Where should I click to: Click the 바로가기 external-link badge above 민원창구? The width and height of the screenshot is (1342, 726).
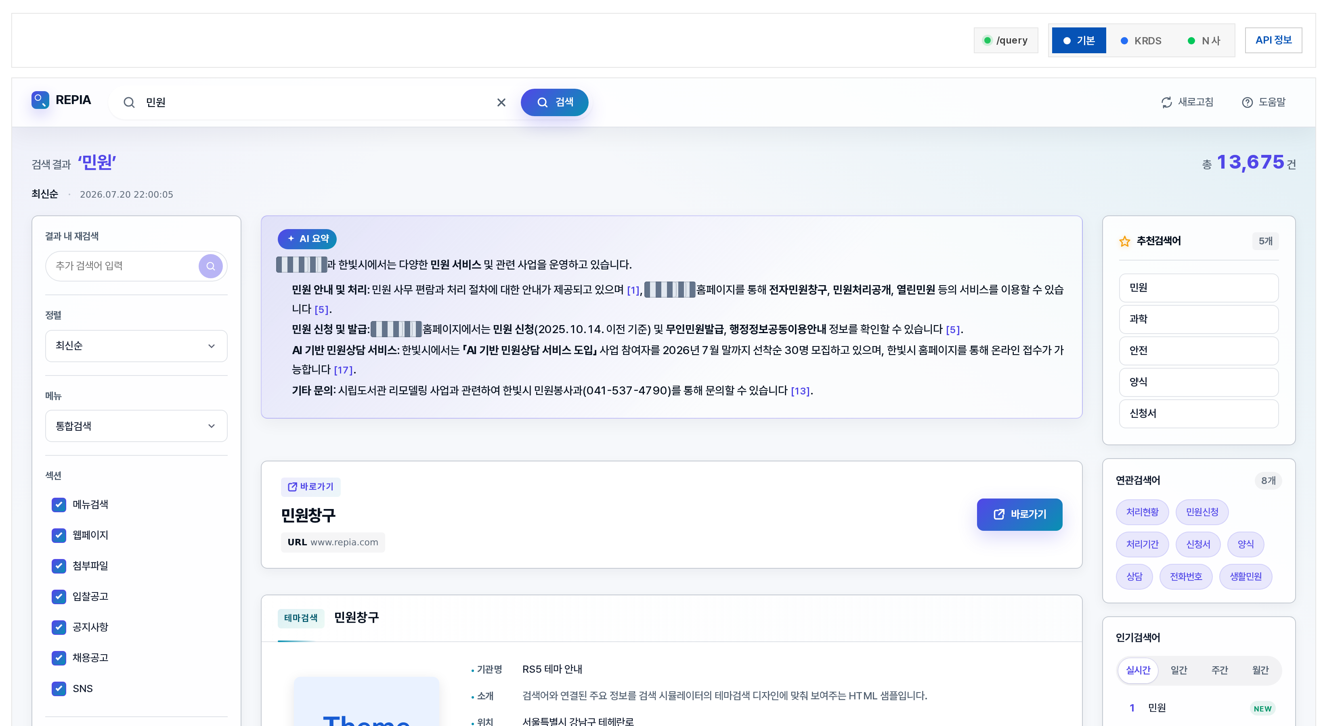tap(310, 486)
